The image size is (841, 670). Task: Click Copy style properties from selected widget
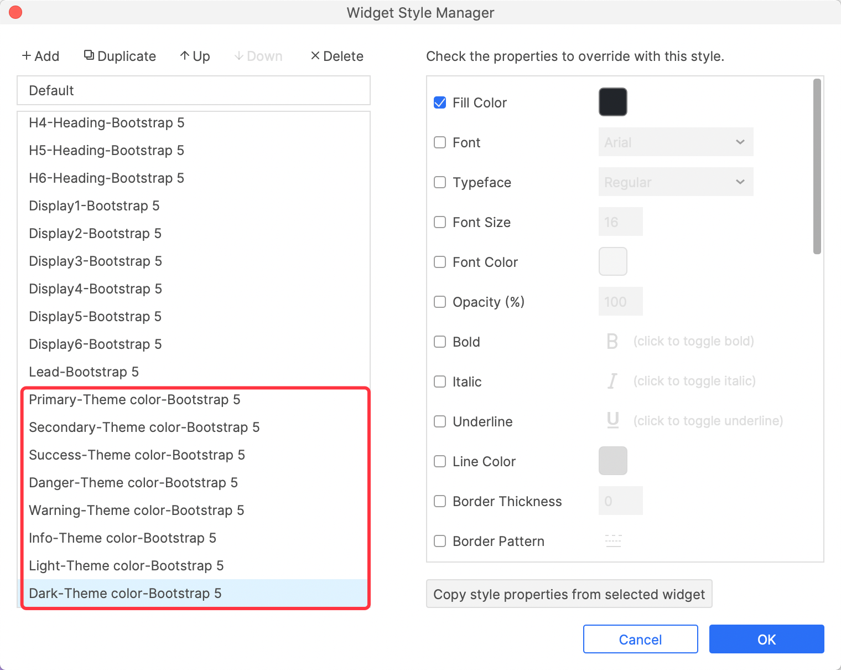[569, 594]
